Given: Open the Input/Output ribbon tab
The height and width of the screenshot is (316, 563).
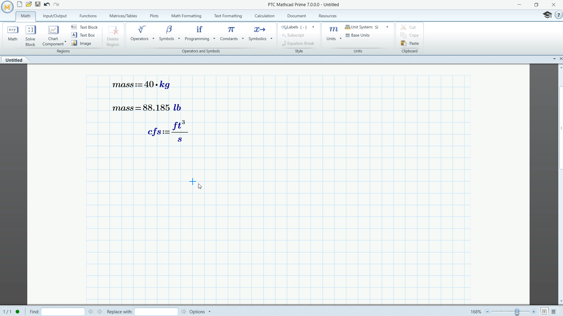Looking at the screenshot, I should (x=55, y=16).
